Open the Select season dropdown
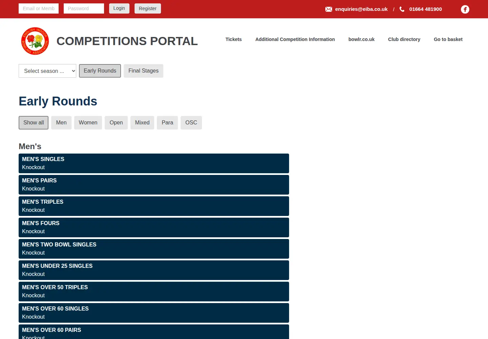This screenshot has height=339, width=488. pyautogui.click(x=47, y=71)
